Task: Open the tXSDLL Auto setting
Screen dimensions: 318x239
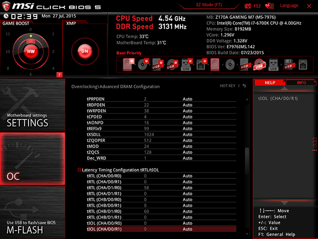Action: click(x=188, y=134)
